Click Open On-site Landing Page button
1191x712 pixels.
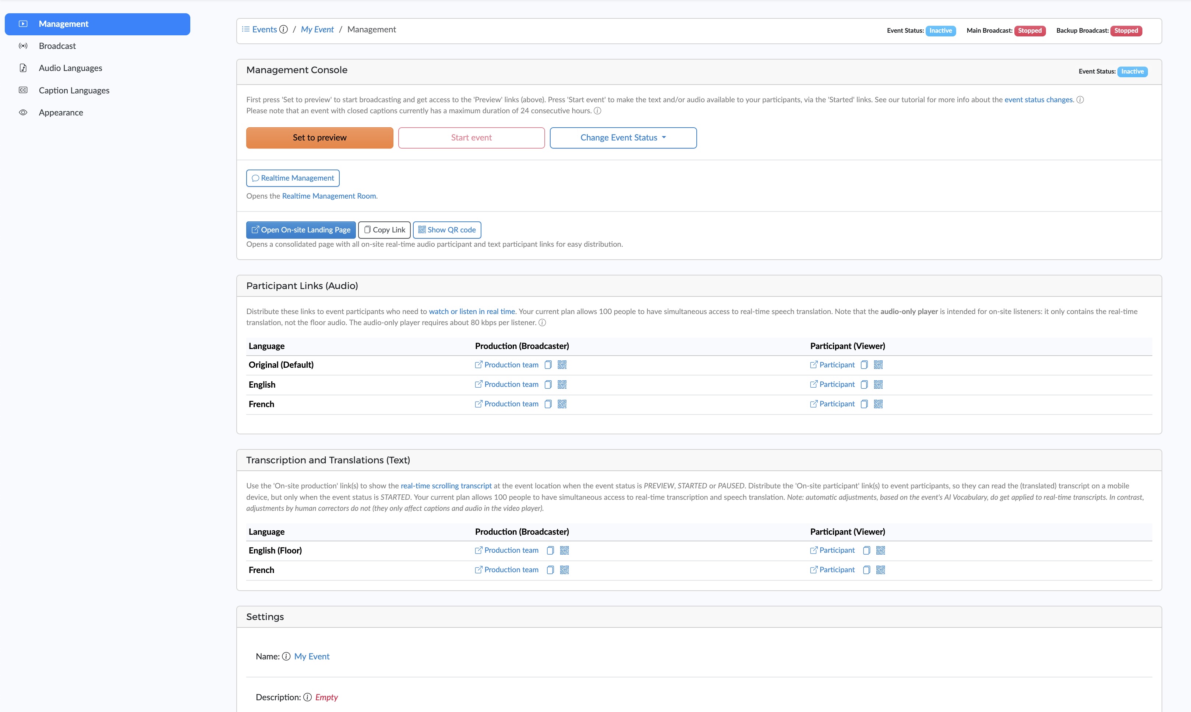[x=301, y=230]
